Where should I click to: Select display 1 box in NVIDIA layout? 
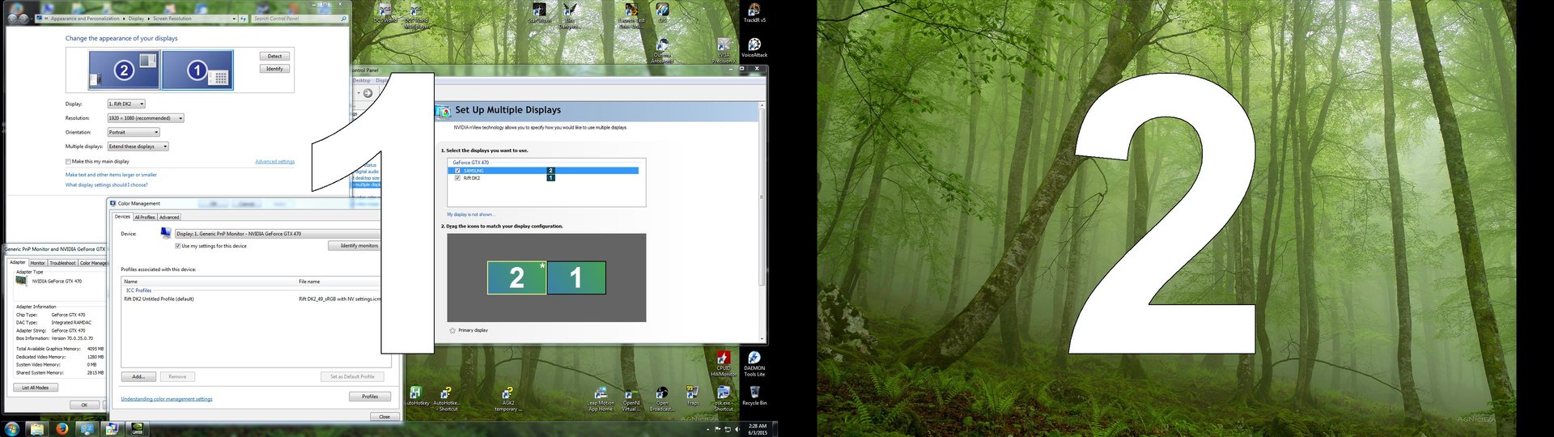point(576,278)
